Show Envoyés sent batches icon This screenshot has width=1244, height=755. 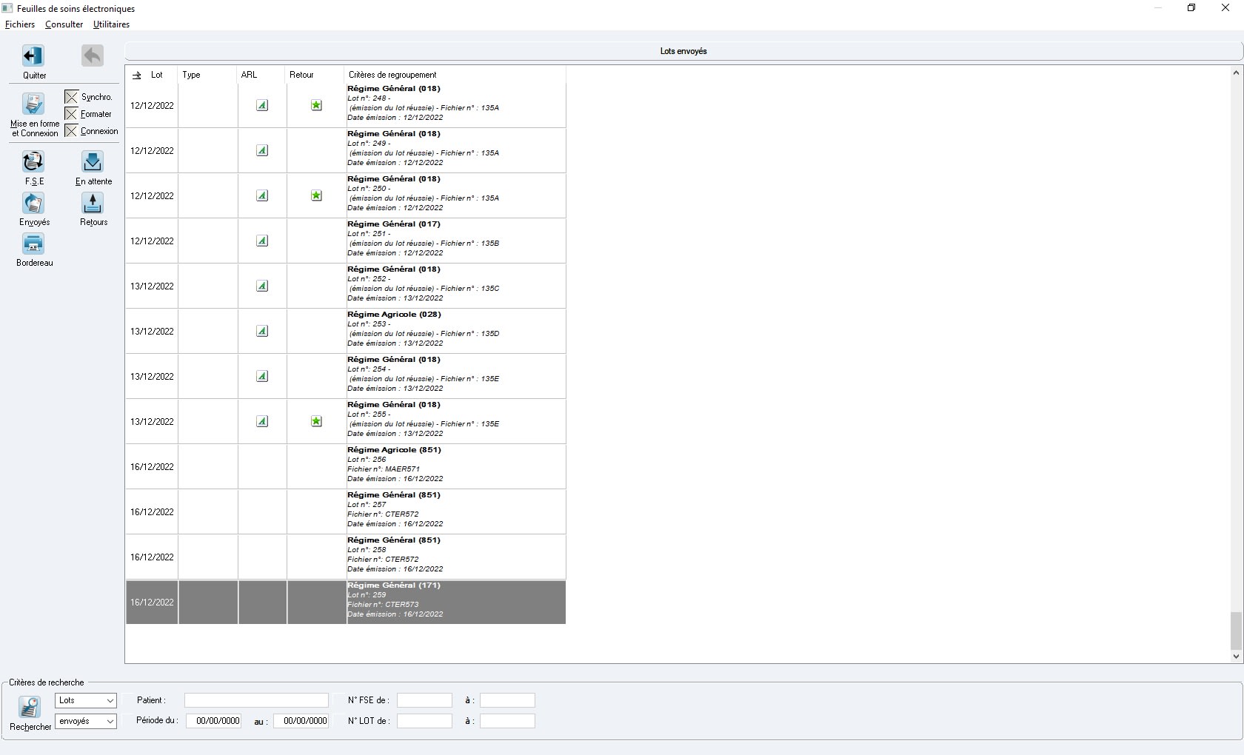tap(33, 203)
